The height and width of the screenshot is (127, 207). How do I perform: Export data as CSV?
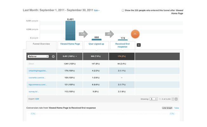[x=37, y=99]
